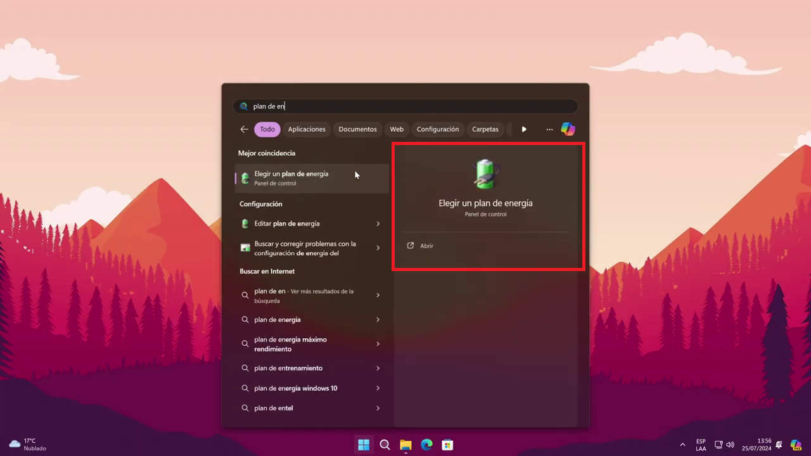The image size is (811, 456).
Task: Click the ESP LAA language indicator
Action: pyautogui.click(x=701, y=445)
